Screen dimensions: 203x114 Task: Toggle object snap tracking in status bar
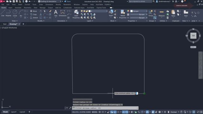[123, 112]
